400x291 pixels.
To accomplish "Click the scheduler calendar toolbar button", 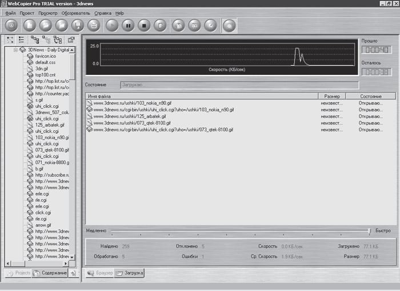I will [195, 25].
